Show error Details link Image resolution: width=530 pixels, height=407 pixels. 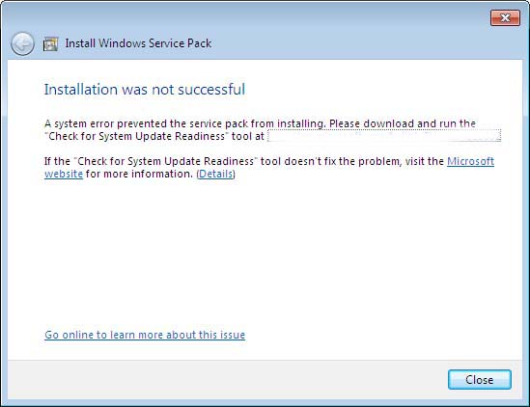[215, 174]
